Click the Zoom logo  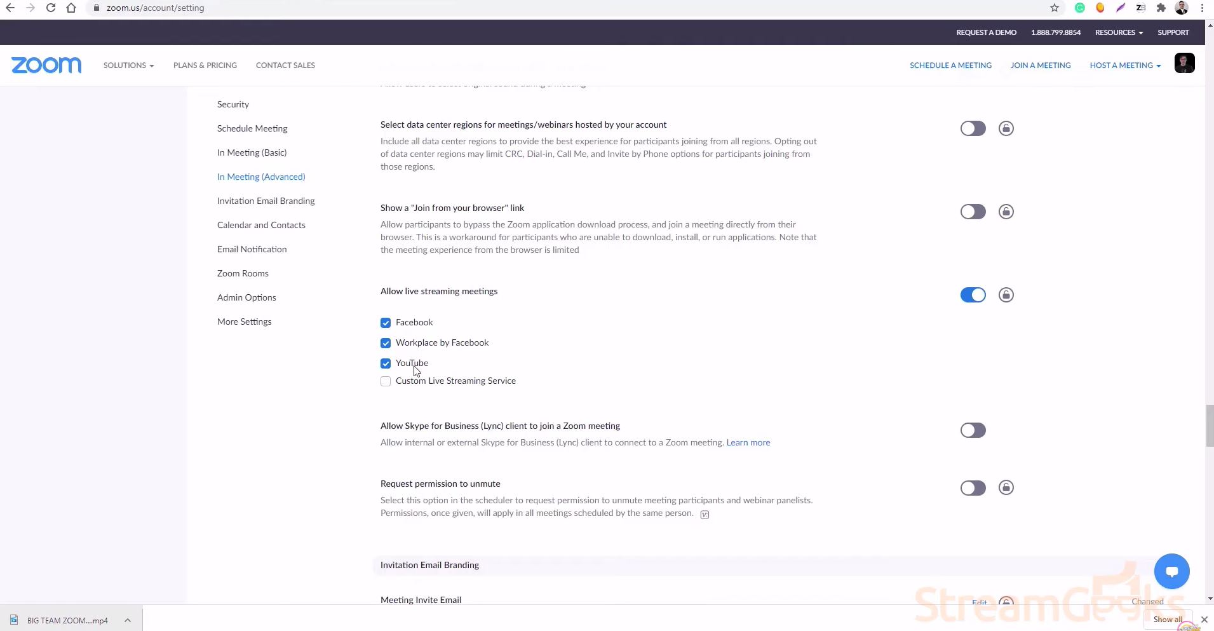coord(46,65)
